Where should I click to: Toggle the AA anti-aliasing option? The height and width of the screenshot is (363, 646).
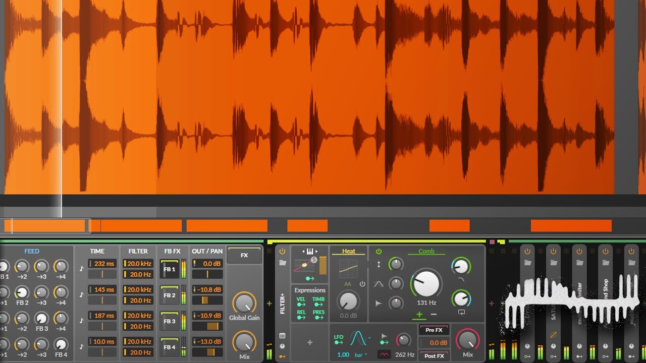pos(348,284)
